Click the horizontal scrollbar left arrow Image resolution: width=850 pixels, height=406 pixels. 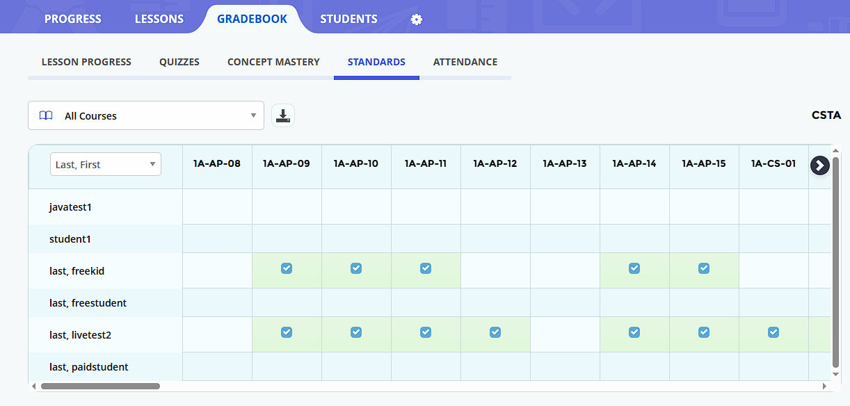click(x=33, y=386)
